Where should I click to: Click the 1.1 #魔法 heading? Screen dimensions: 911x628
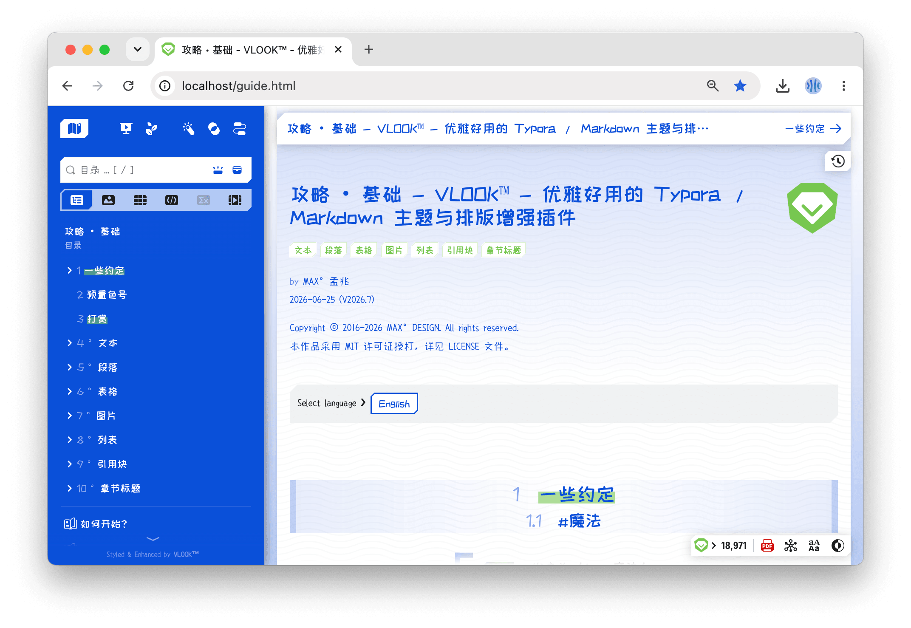(x=563, y=521)
